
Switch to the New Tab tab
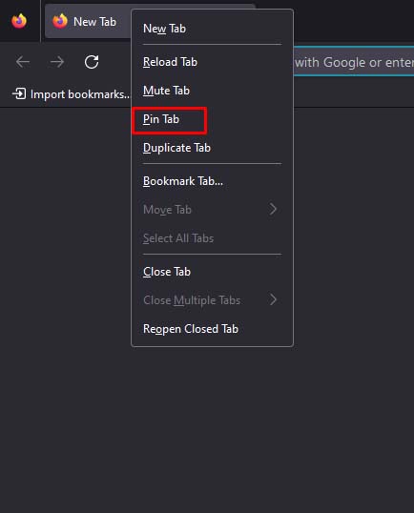click(88, 22)
